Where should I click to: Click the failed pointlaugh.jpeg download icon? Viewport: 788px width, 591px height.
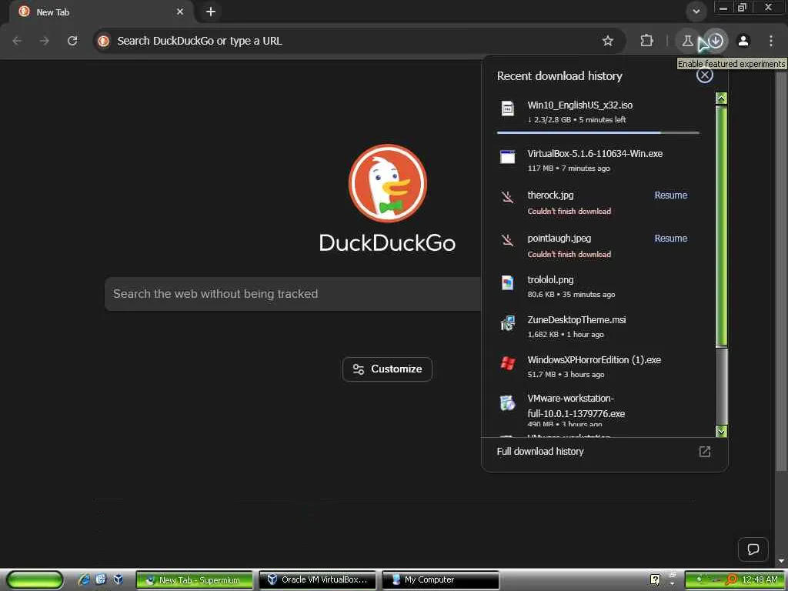point(508,240)
